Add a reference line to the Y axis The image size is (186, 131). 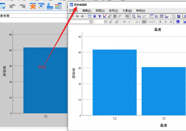tap(139, 16)
